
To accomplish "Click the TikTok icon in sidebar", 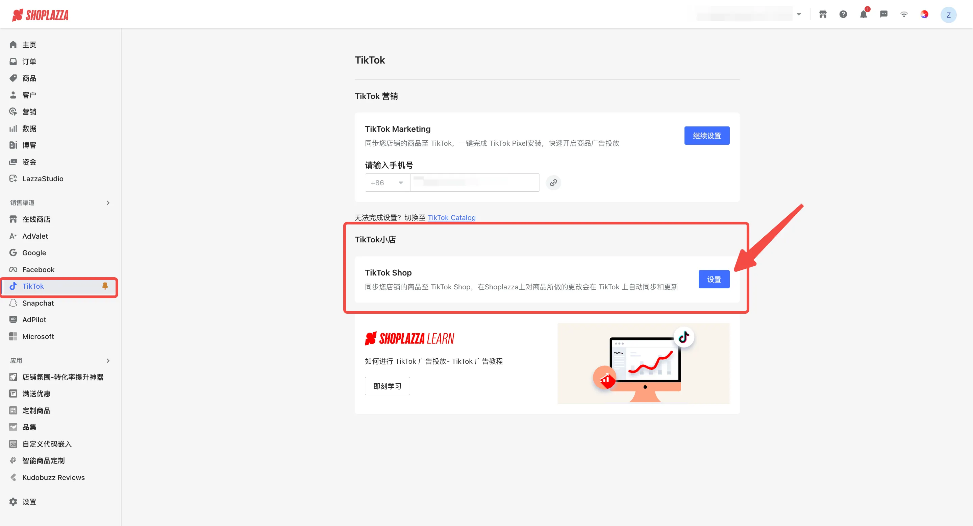I will 13,286.
